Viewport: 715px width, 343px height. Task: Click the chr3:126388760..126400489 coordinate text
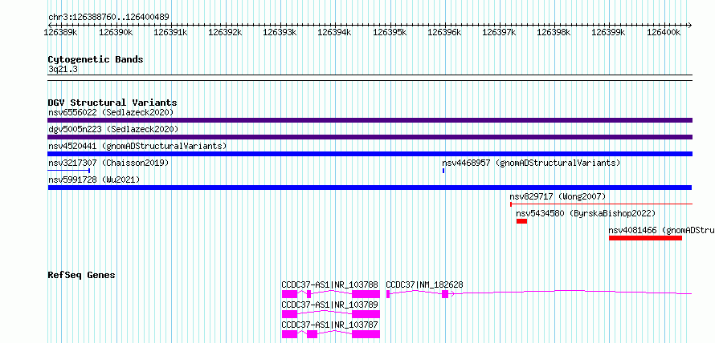tap(108, 18)
